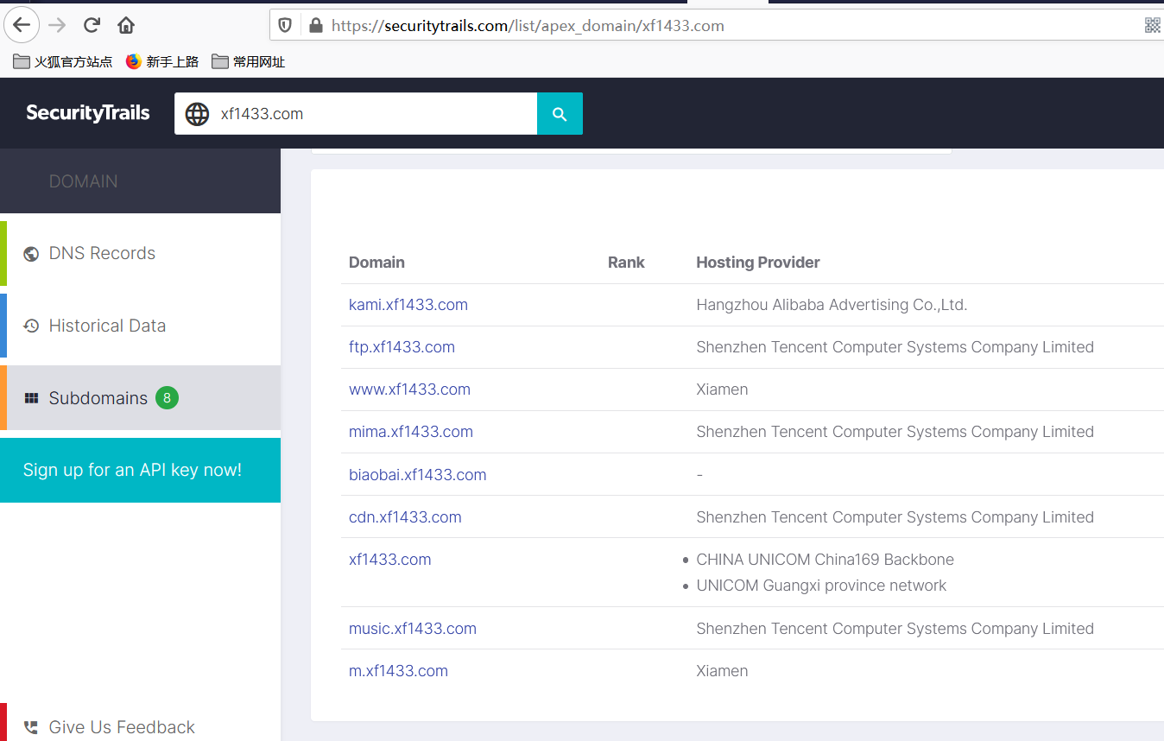
Task: Click the SecurityTrails logo
Action: point(88,113)
